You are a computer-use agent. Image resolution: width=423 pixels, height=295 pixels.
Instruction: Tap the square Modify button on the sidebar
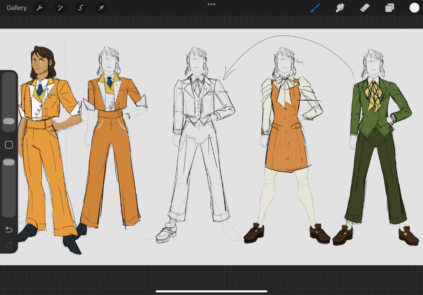point(9,145)
